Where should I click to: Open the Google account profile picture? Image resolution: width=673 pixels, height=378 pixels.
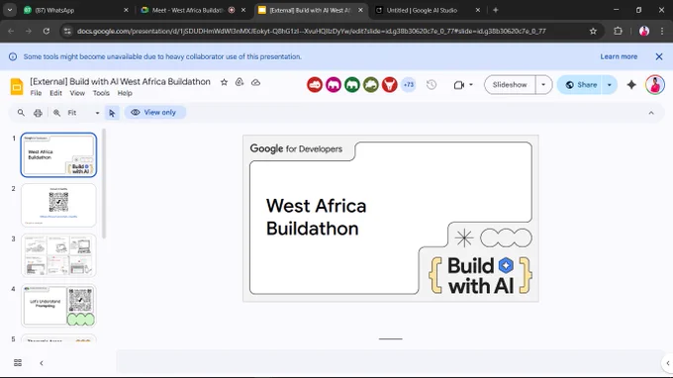[x=655, y=84]
